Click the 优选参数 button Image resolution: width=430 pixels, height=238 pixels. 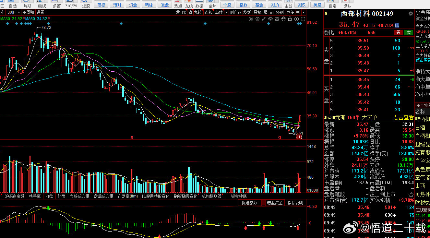coord(249,203)
